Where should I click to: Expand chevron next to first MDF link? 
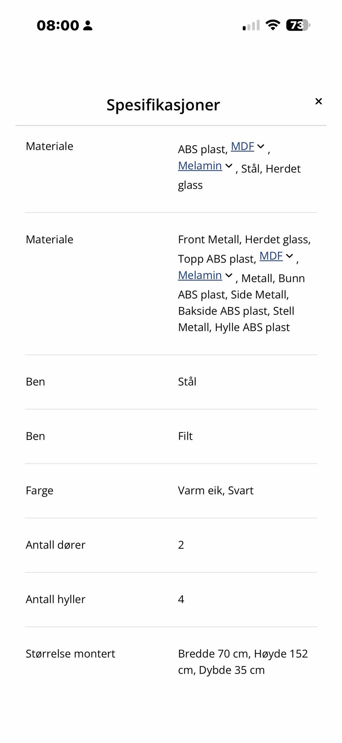pyautogui.click(x=261, y=146)
